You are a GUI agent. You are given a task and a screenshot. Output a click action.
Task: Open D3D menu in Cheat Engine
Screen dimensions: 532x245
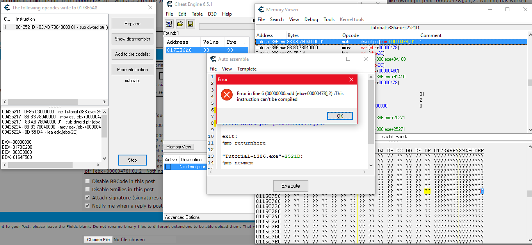pos(212,14)
